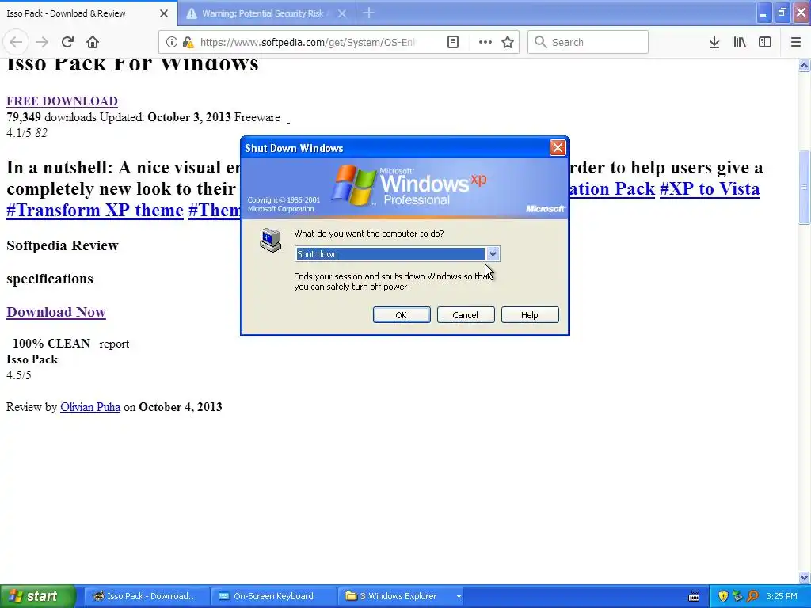Follow the #XP to Vista tag link
Image resolution: width=811 pixels, height=608 pixels.
click(x=710, y=188)
